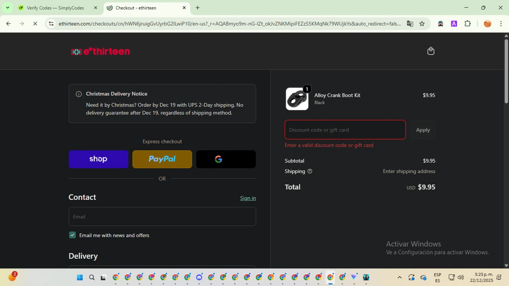Open a new browser tab
The width and height of the screenshot is (509, 286).
point(197,8)
